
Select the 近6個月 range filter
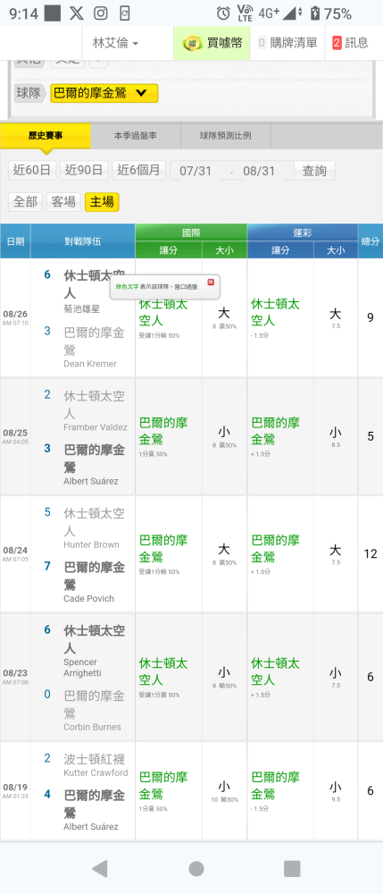(139, 170)
